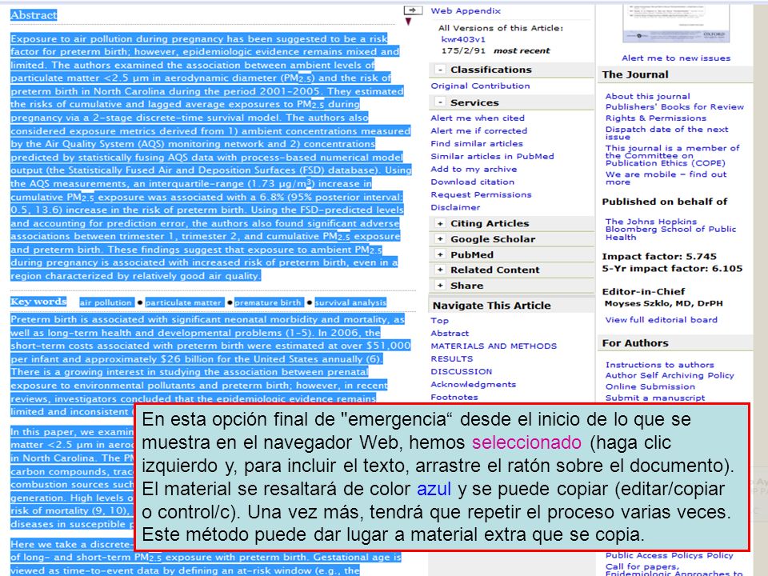Screen dimensions: 768x576
Task: Click the 175/2/91 most recent version text
Action: point(496,50)
